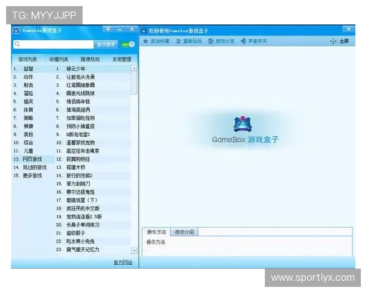Viewport: 367px width, 293px height.
Task: Select category 8. 棋牌
Action: coord(33,126)
